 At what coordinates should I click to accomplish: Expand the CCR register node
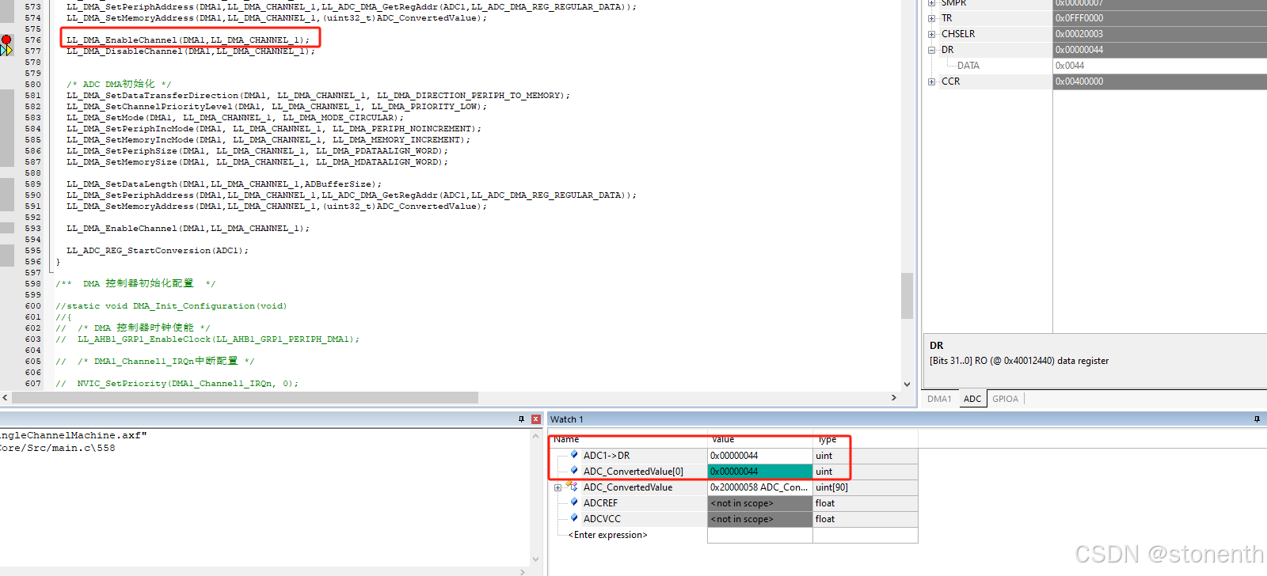coord(931,81)
